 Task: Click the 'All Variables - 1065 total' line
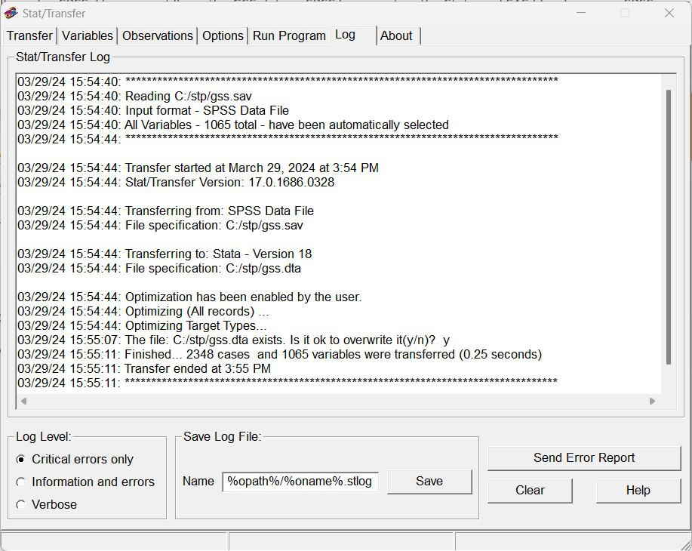click(x=233, y=125)
